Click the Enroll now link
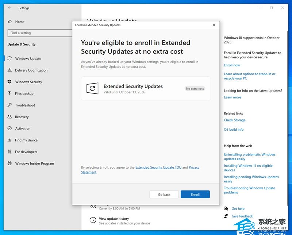The height and width of the screenshot is (235, 292). pos(232,65)
